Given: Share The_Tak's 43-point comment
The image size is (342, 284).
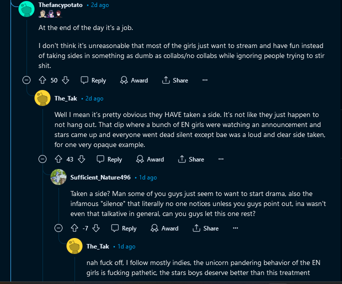Looking at the screenshot, I should click(x=191, y=159).
